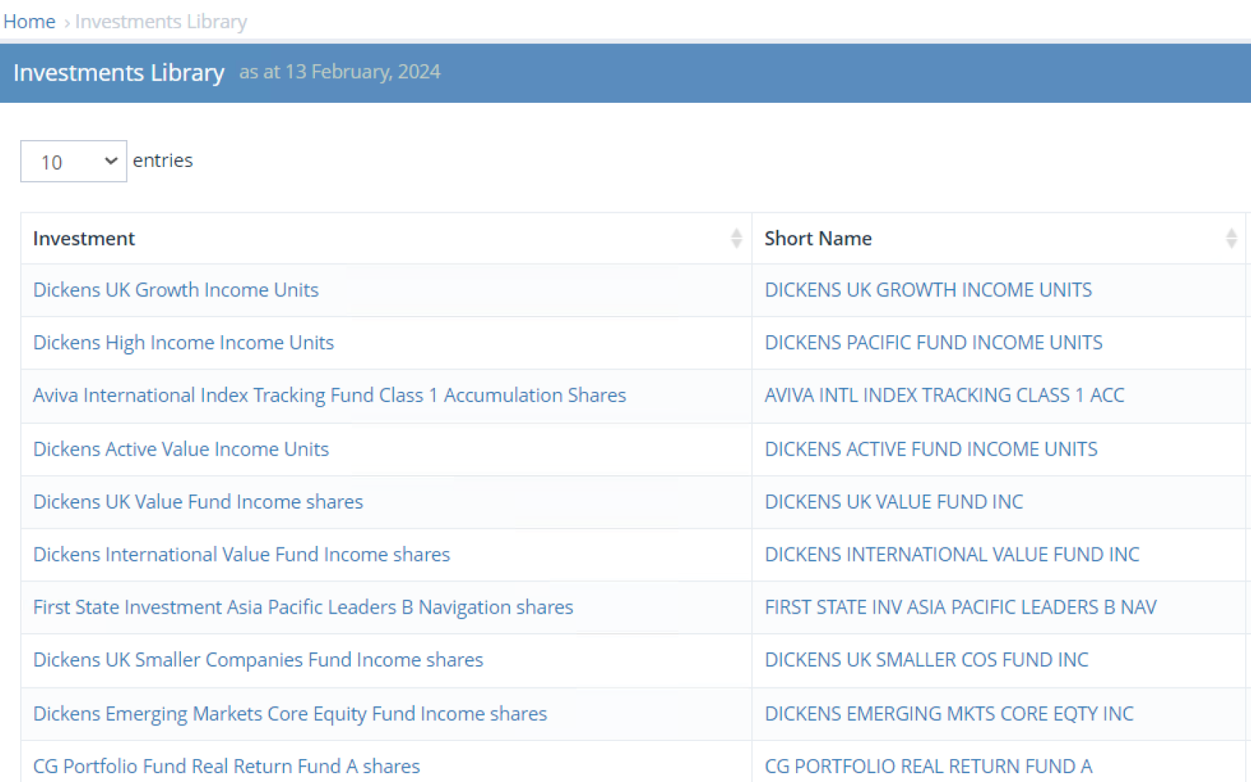Click short name DICKENS UK VALUE FUND INC

[894, 502]
